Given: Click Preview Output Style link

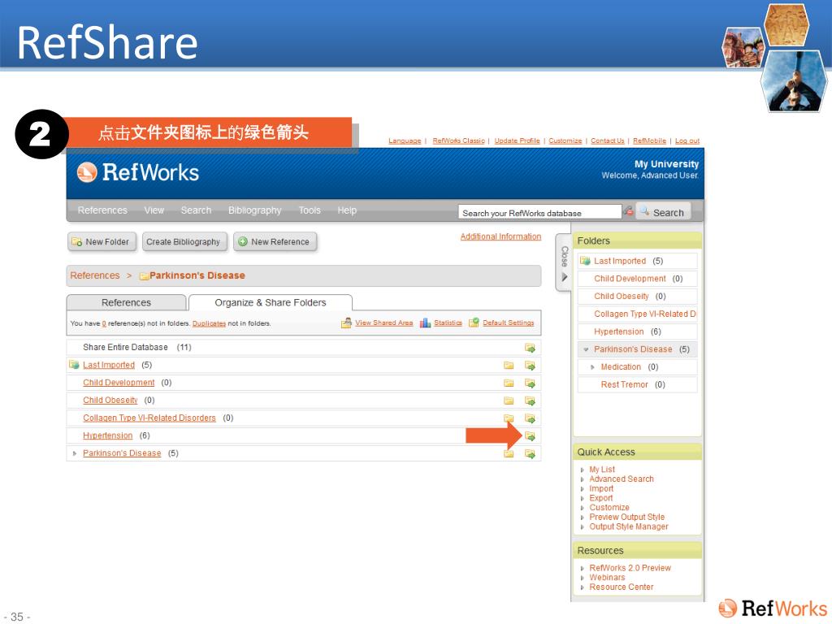Looking at the screenshot, I should point(626,517).
